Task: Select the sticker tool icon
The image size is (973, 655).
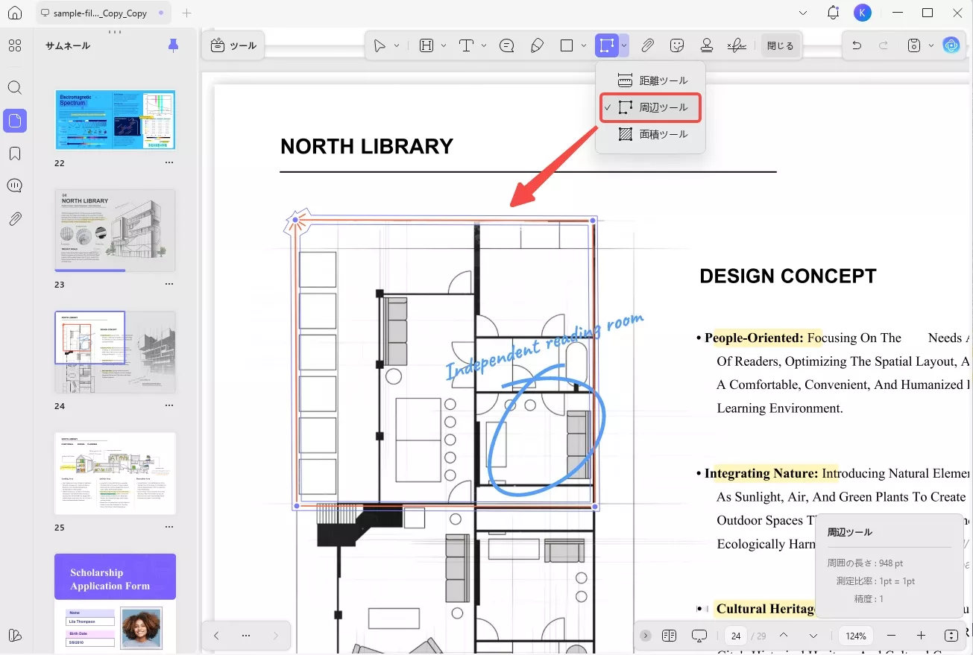Action: pos(677,46)
